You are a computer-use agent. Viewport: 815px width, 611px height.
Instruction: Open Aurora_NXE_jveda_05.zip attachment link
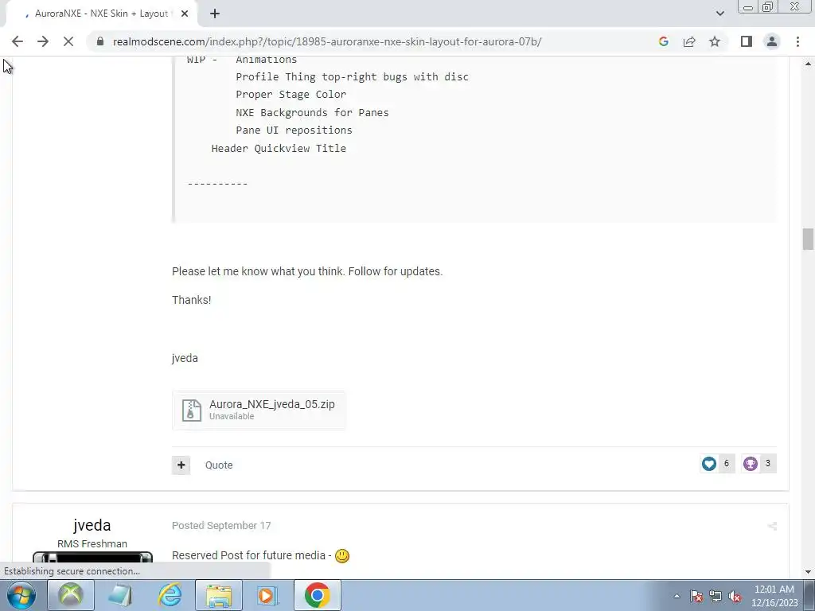coord(272,404)
